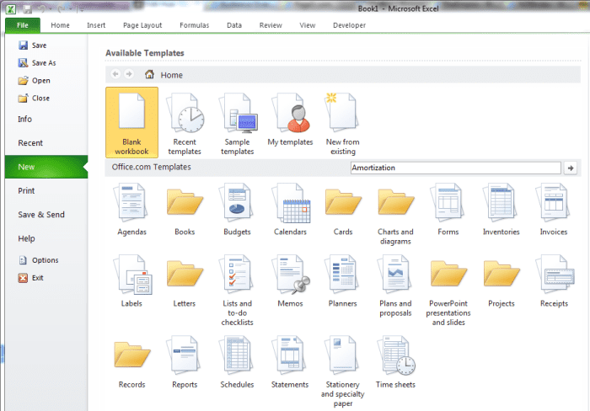
Task: Go forward in templates navigation
Action: click(129, 74)
